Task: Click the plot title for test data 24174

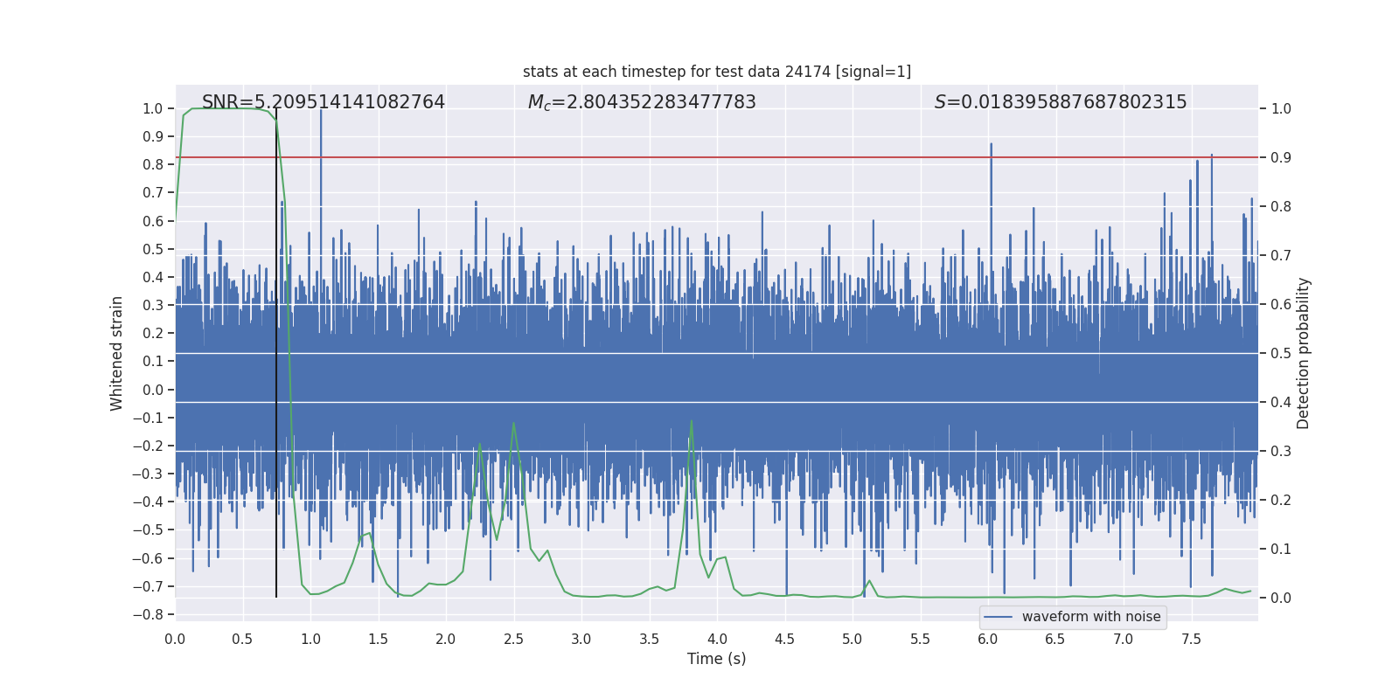Action: coord(716,72)
